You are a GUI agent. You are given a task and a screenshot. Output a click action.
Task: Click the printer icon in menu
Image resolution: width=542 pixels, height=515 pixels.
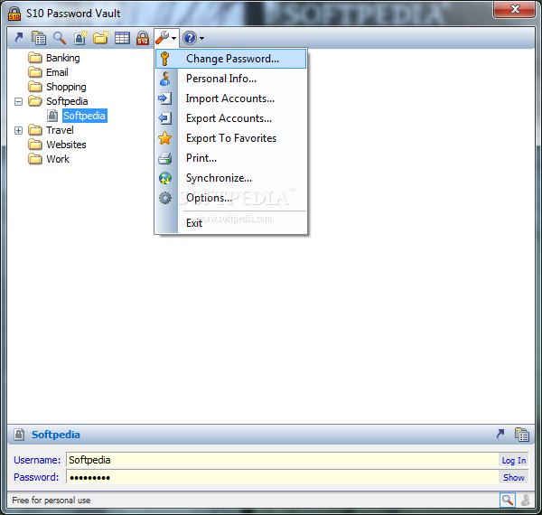pos(165,158)
